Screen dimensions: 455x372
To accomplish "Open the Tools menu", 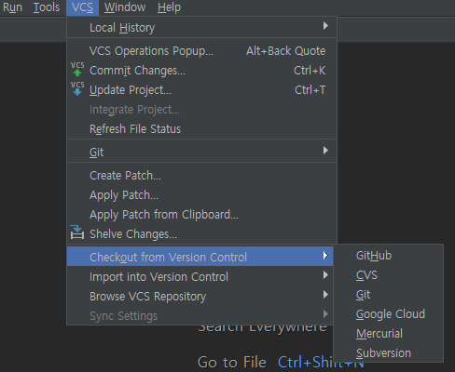I will [47, 7].
